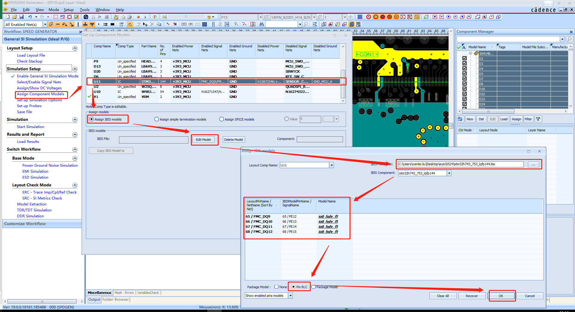Screen dimensions: 575x312
Task: Select the arrow pointer tool icon
Action: coord(130,24)
